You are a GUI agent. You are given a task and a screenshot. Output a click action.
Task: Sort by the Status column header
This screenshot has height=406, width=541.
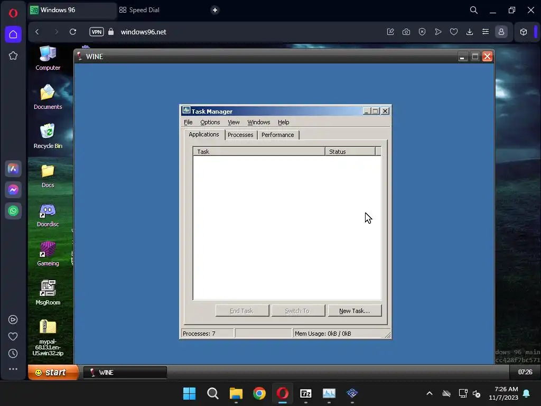click(x=350, y=152)
